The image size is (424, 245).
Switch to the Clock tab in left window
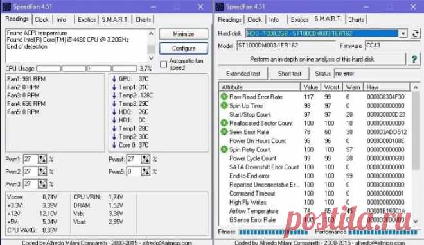tap(42, 20)
